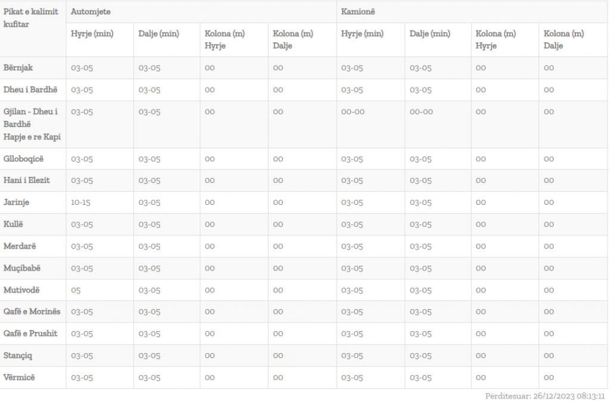
Task: Click the Përditësuar timestamp text
Action: tap(544, 396)
